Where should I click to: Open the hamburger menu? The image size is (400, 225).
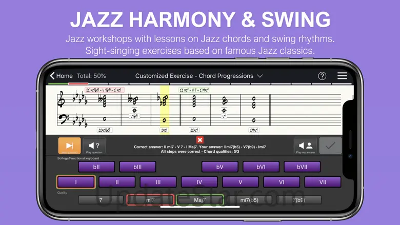342,76
